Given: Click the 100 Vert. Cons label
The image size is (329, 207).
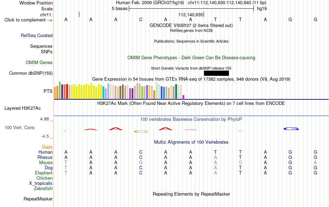Looking at the screenshot, I should [x=19, y=127].
